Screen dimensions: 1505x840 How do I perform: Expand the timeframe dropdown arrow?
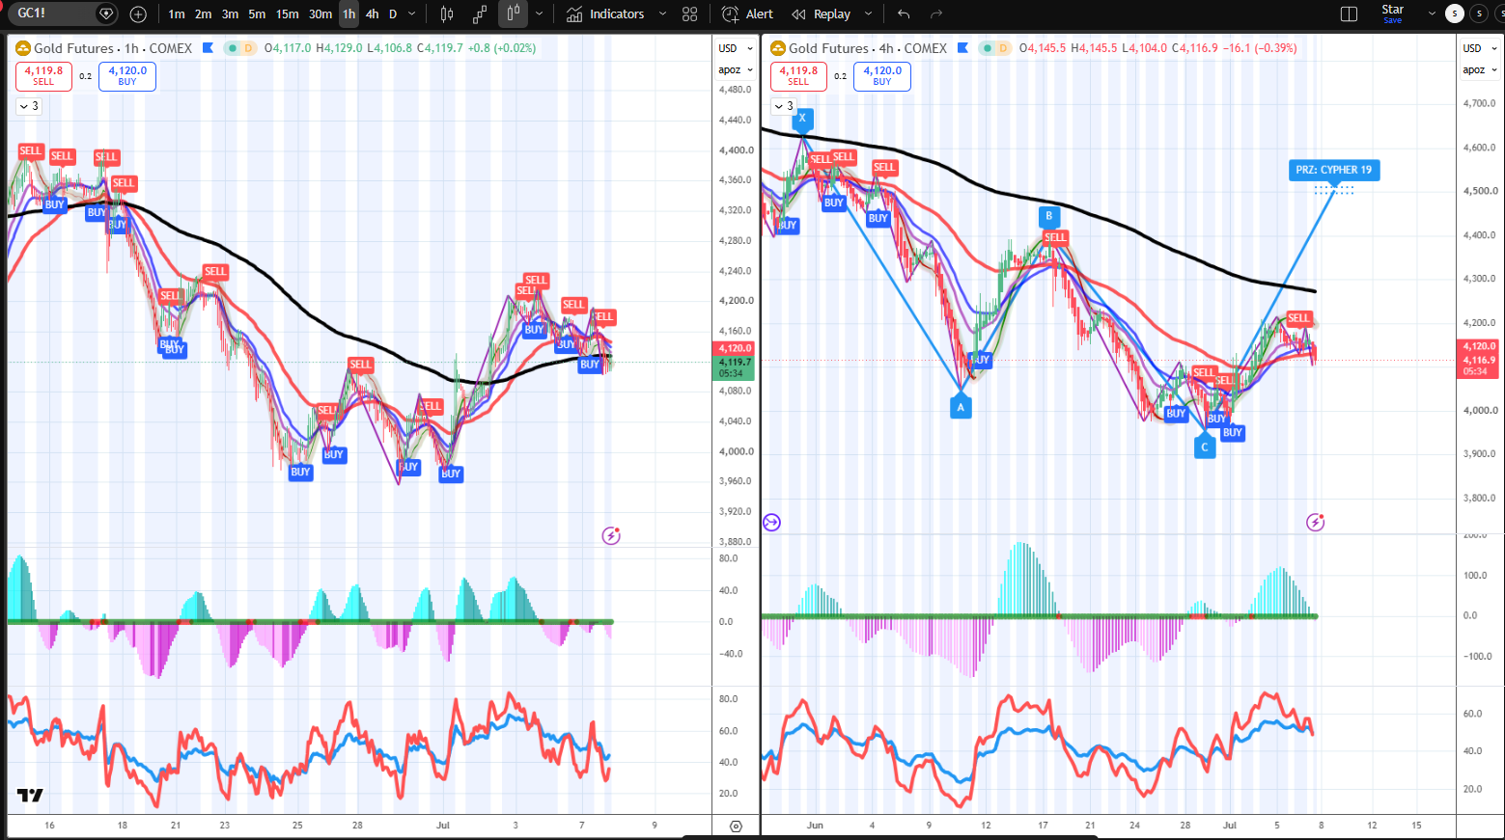[412, 14]
